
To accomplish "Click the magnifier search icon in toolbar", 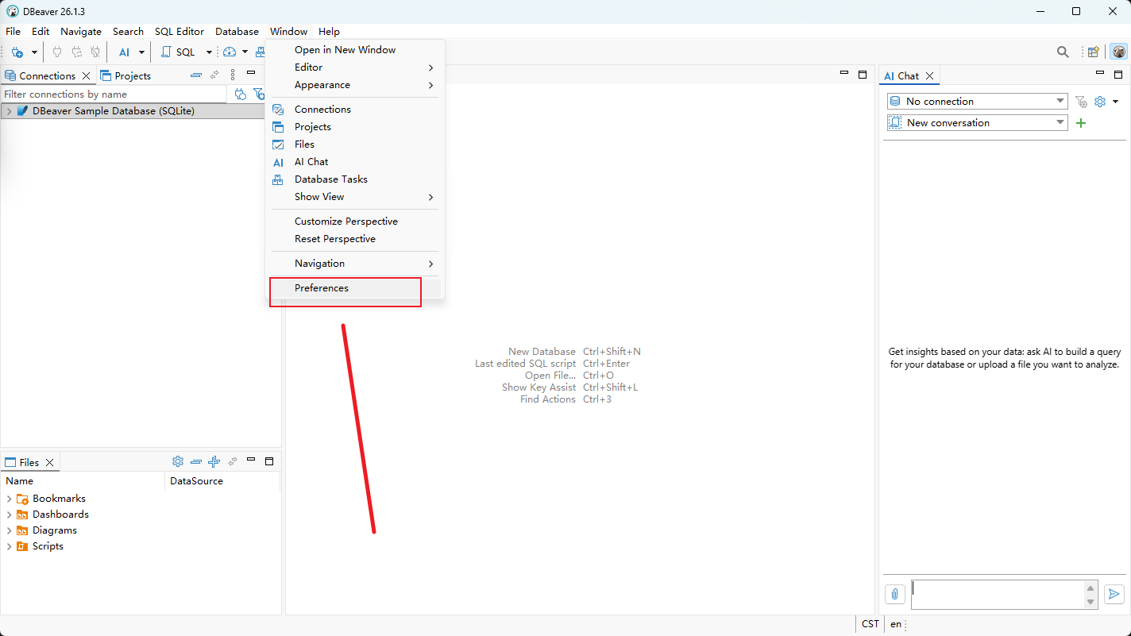I will point(1063,52).
